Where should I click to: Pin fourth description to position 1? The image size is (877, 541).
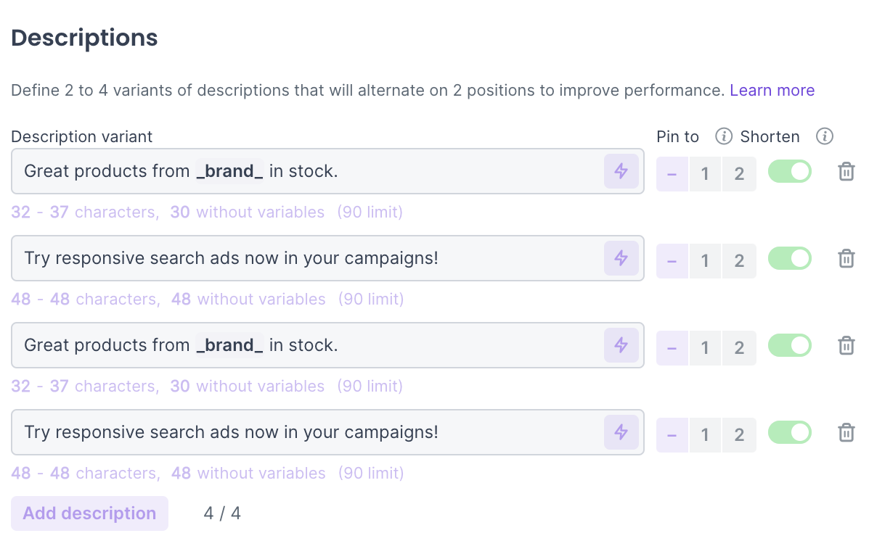click(705, 435)
